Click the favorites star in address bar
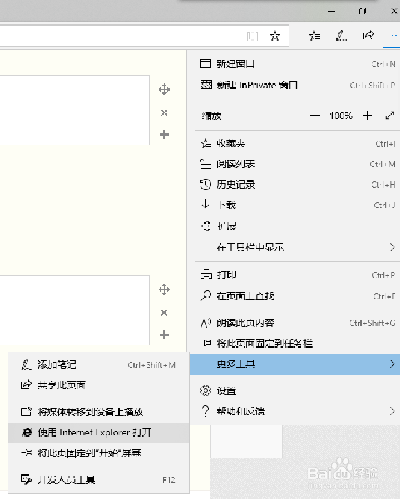 (275, 36)
